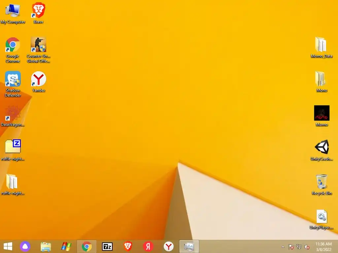This screenshot has height=253, width=338.
Task: Open Action Center flag in tray
Action: click(291, 247)
